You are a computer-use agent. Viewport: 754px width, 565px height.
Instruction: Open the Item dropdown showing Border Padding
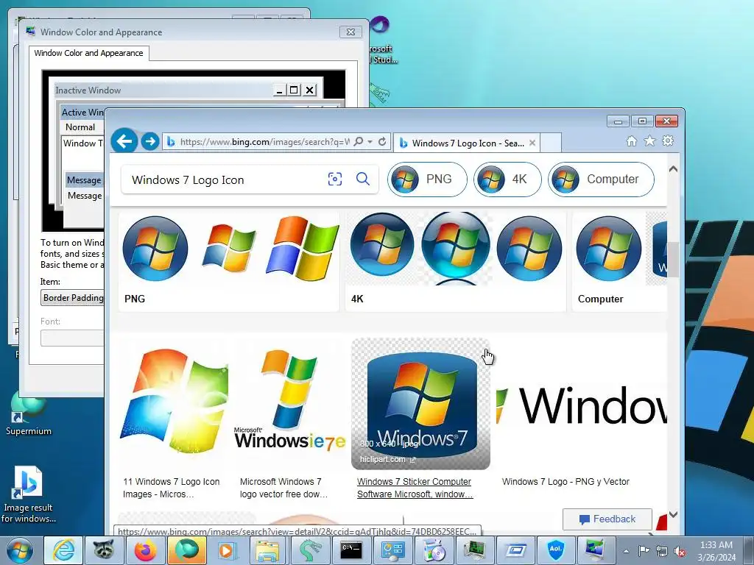[73, 298]
